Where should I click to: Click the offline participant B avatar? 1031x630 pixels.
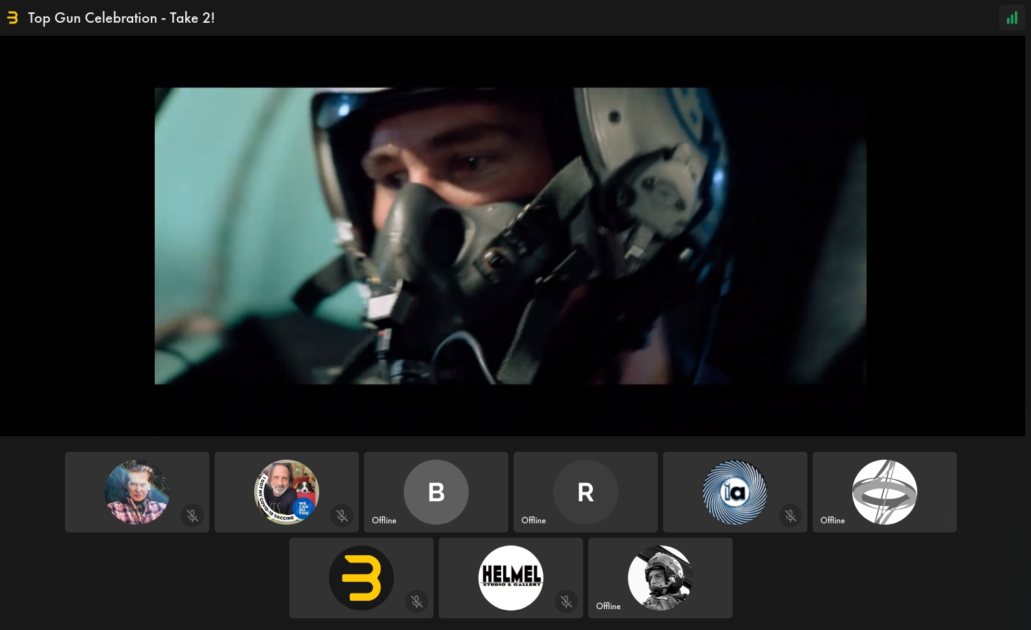point(436,492)
